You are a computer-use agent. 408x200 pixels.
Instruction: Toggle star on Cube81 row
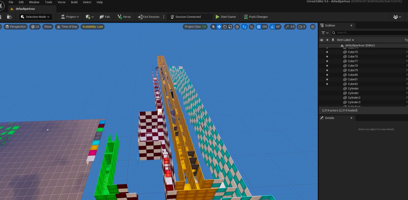pos(327,79)
